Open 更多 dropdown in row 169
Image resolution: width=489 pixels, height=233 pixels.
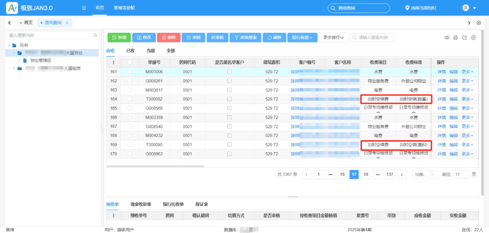467,144
